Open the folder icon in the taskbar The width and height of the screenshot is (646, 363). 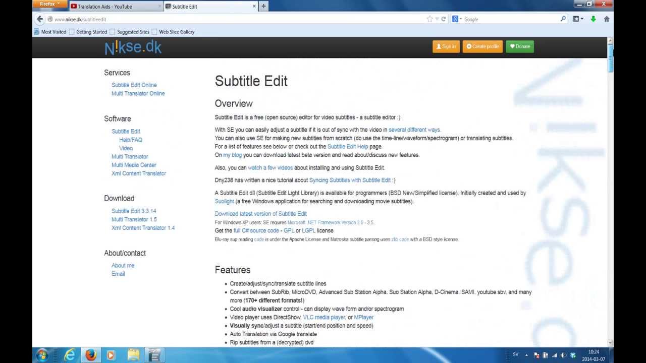pos(133,355)
